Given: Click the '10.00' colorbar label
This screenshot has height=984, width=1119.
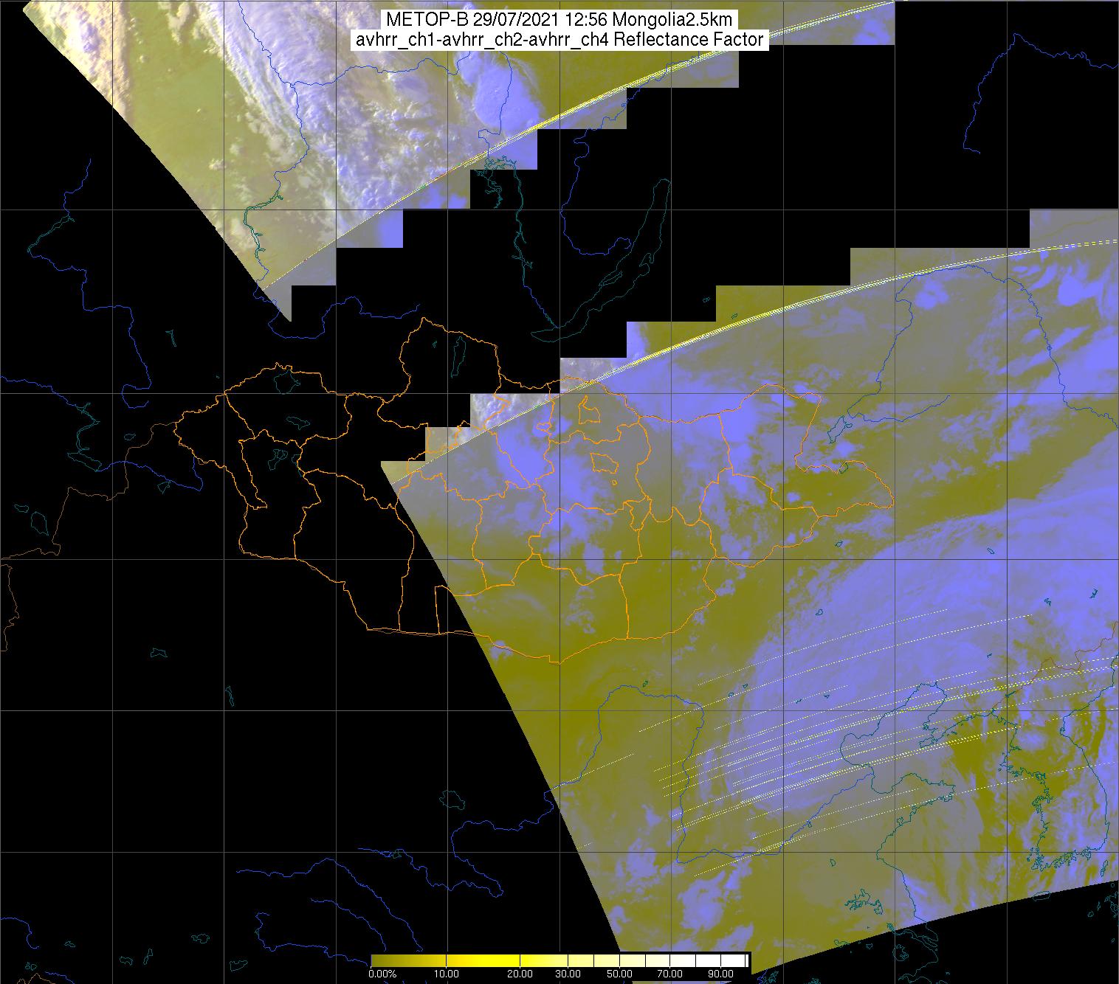Looking at the screenshot, I should (448, 974).
